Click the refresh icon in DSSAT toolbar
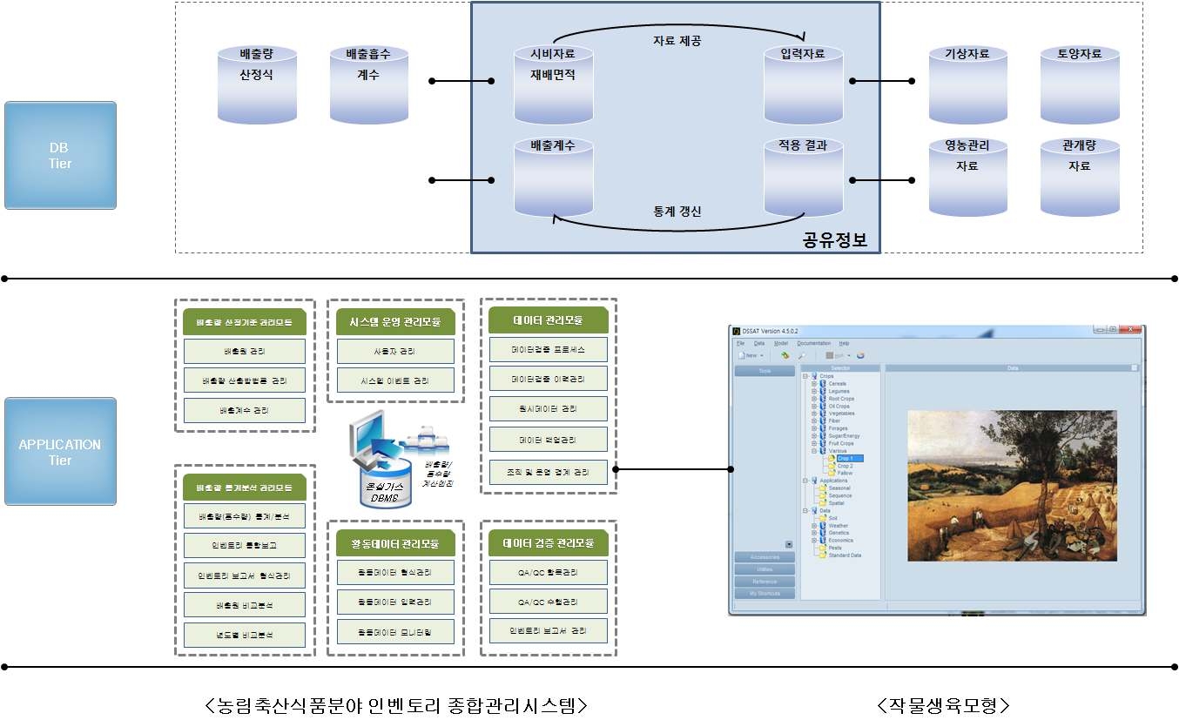Screen dimensions: 1179x720 pyautogui.click(x=860, y=355)
